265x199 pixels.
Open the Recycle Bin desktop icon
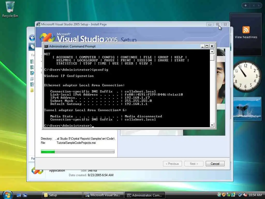point(10,9)
